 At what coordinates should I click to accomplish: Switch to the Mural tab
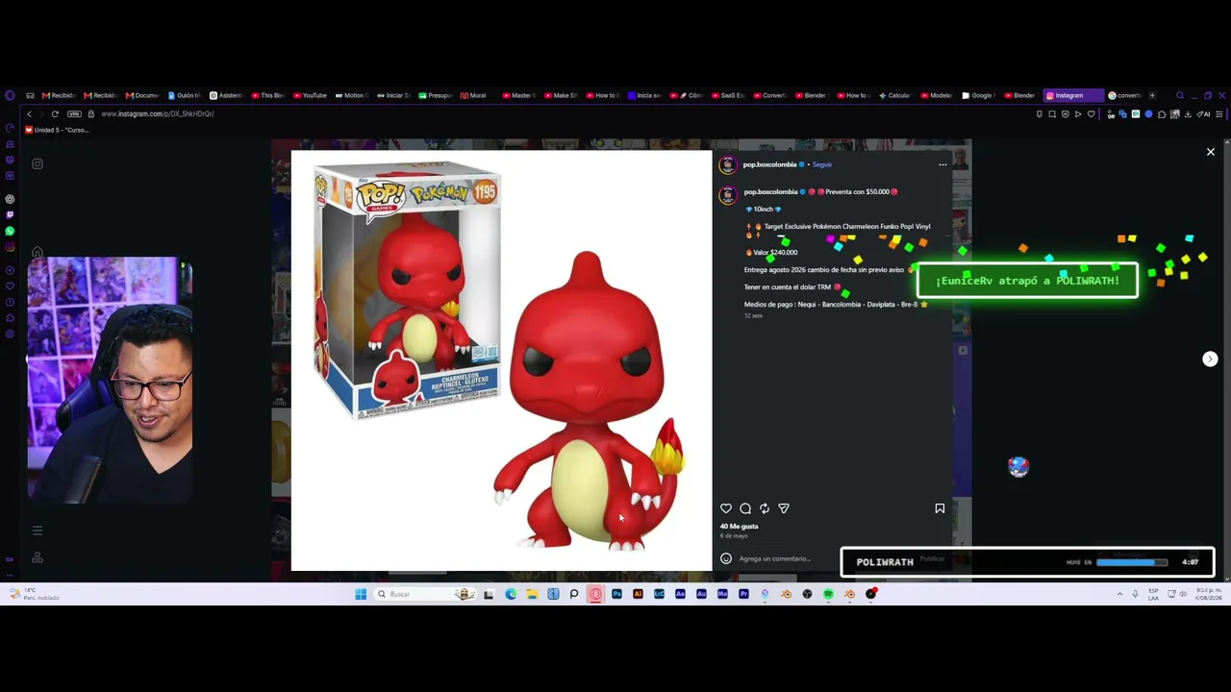tap(473, 95)
